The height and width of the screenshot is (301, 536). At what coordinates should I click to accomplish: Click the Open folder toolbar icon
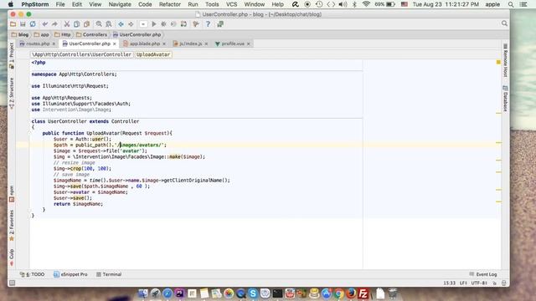click(x=13, y=24)
